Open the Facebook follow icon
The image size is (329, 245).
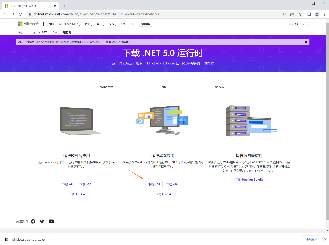[33, 221]
